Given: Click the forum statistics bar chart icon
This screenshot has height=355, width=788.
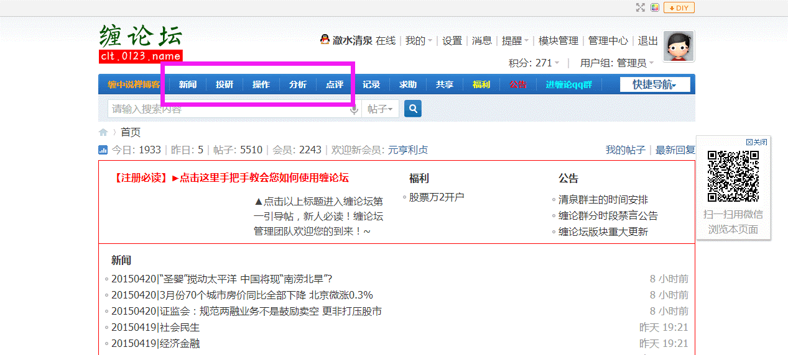Looking at the screenshot, I should 103,150.
